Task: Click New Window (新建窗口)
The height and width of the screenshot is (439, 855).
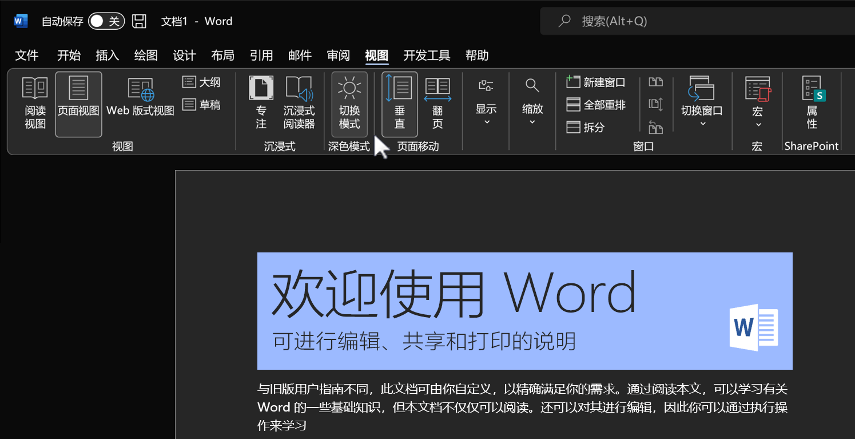Action: pos(596,82)
